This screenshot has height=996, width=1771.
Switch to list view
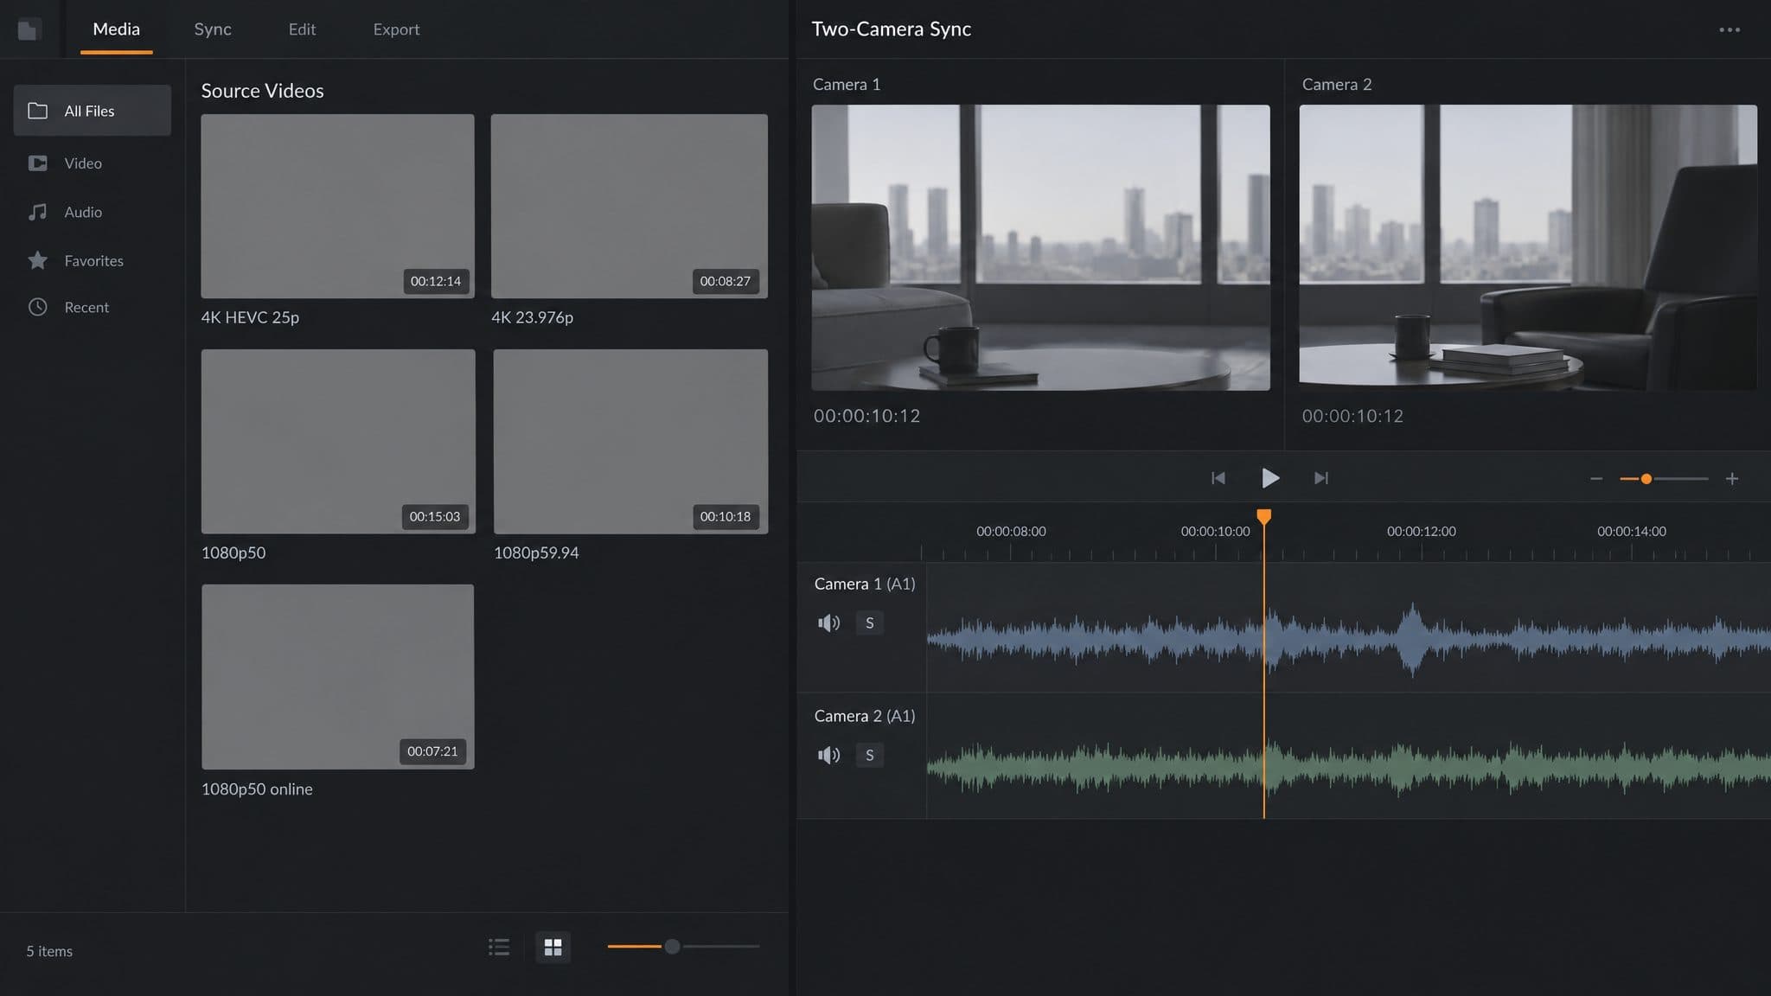click(x=499, y=948)
